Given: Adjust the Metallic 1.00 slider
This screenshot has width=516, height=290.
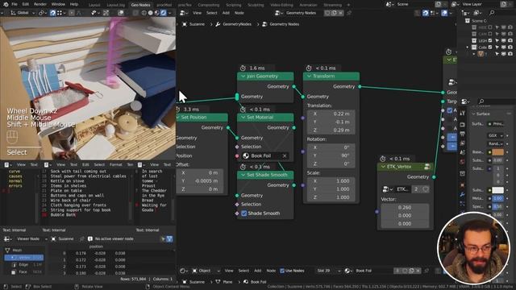Looking at the screenshot, I should click(498, 198).
